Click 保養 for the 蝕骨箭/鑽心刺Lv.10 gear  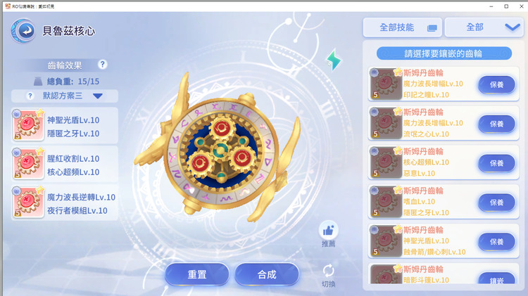pos(497,242)
